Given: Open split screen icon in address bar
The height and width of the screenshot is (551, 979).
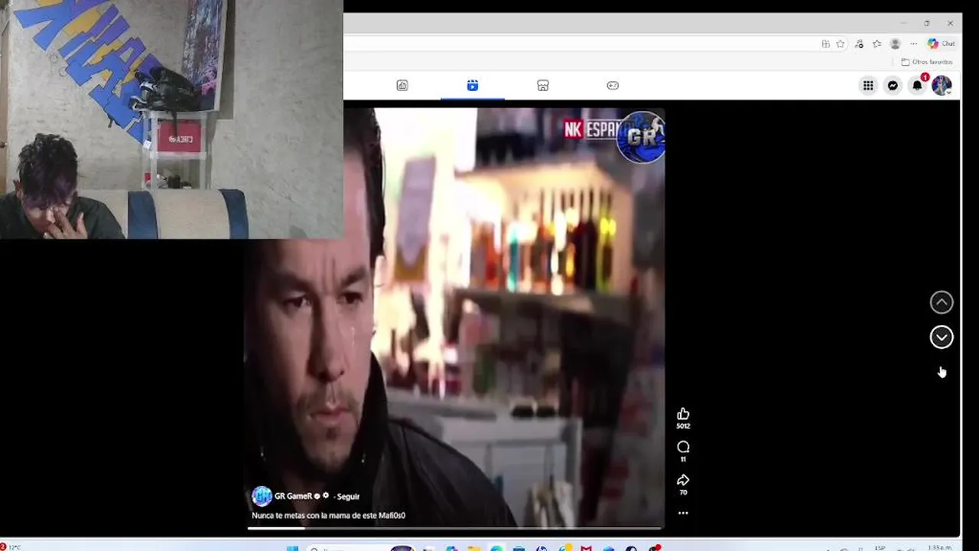Looking at the screenshot, I should (825, 44).
